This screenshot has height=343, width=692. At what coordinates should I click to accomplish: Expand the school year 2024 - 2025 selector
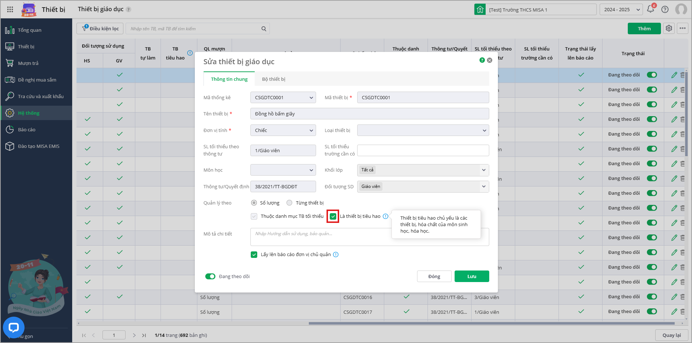click(x=621, y=10)
